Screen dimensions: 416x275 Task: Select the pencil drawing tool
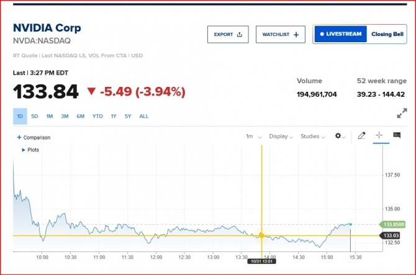click(x=361, y=135)
